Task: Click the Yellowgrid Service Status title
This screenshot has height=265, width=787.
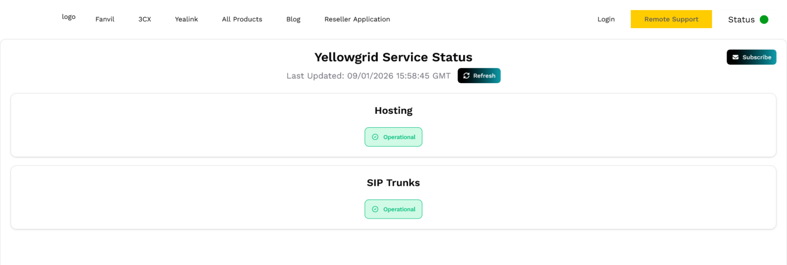Action: [x=393, y=57]
